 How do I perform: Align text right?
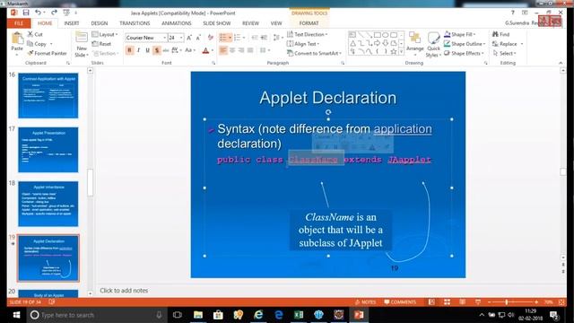coord(241,50)
